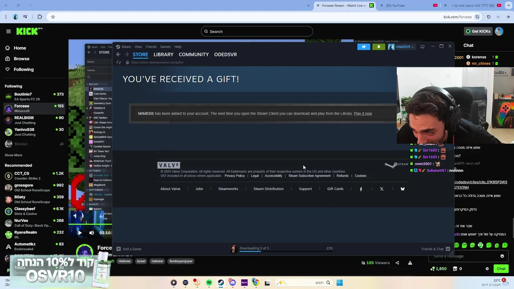The width and height of the screenshot is (514, 289).
Task: Open the Steam Help menu
Action: [x=178, y=47]
